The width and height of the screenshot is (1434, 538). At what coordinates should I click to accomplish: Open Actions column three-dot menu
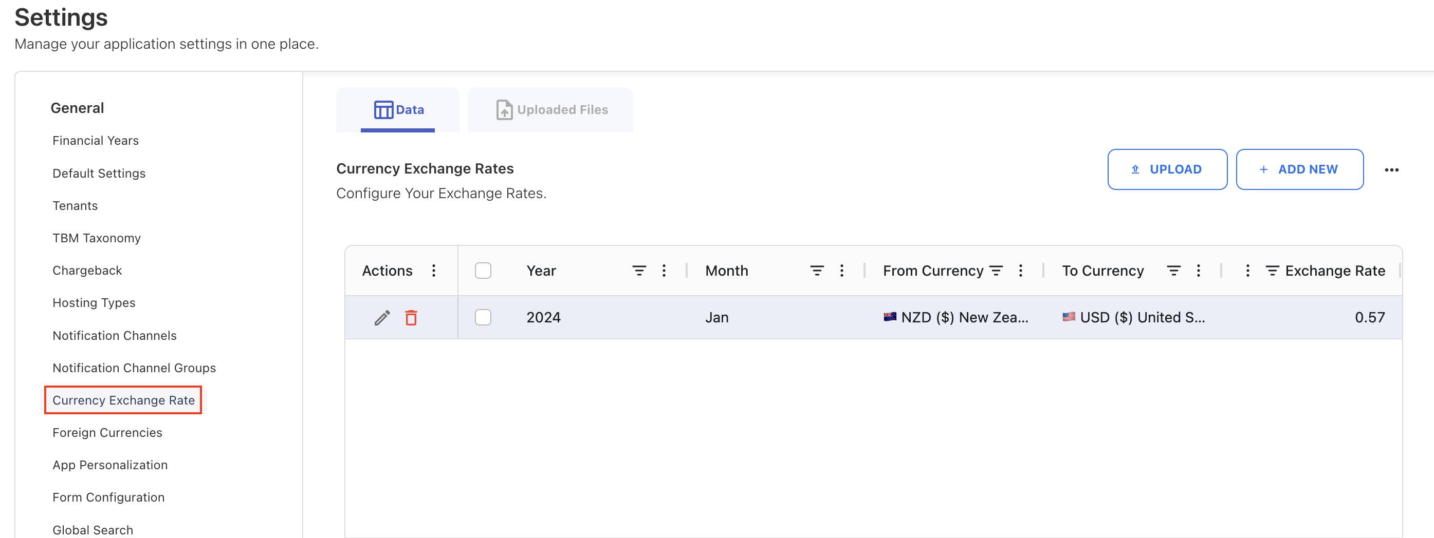tap(434, 271)
